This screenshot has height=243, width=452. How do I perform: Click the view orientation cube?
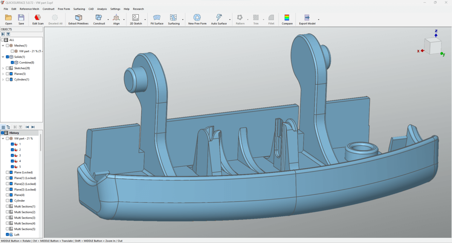[x=432, y=46]
